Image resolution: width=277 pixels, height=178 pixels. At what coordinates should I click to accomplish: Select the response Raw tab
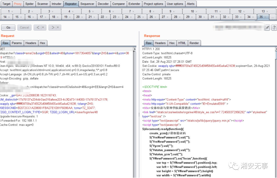pos(149,43)
